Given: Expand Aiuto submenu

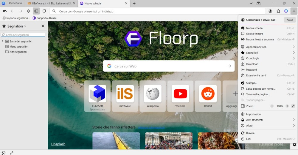Looking at the screenshot, I should (x=268, y=126).
